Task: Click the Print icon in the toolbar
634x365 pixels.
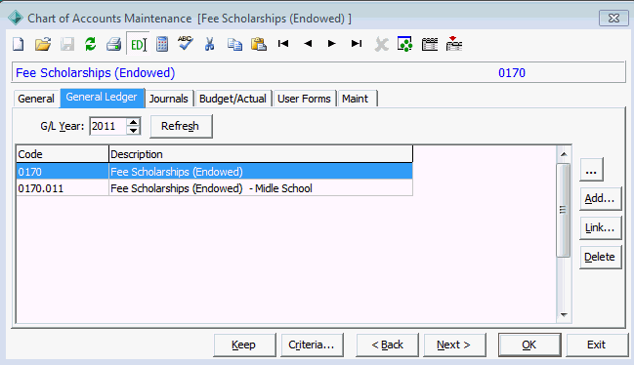Action: click(113, 44)
